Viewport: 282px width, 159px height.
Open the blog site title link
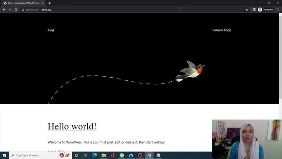pos(51,30)
